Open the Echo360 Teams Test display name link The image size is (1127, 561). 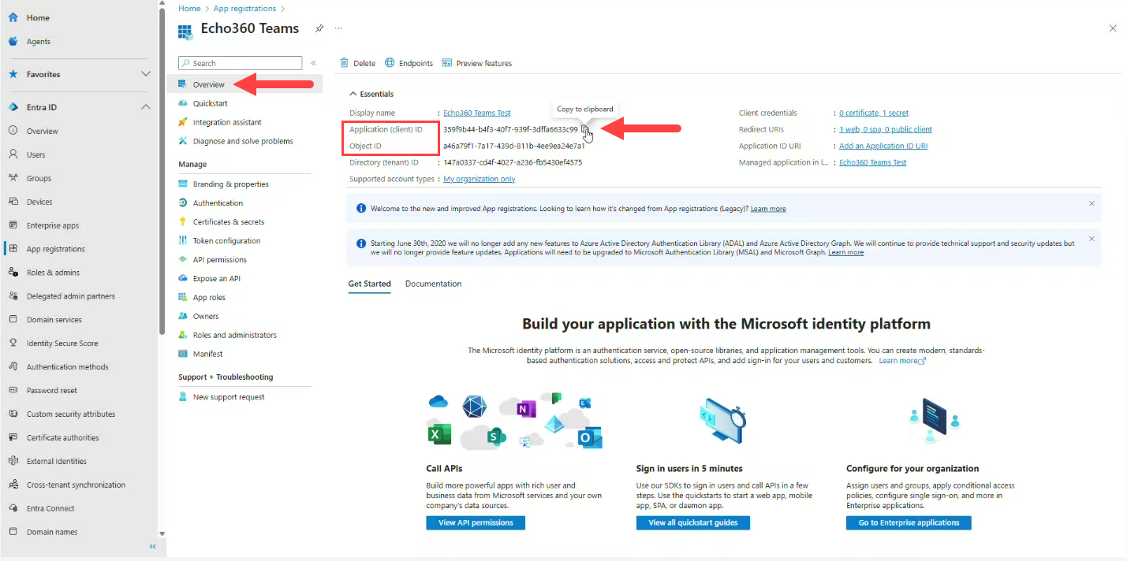(476, 112)
